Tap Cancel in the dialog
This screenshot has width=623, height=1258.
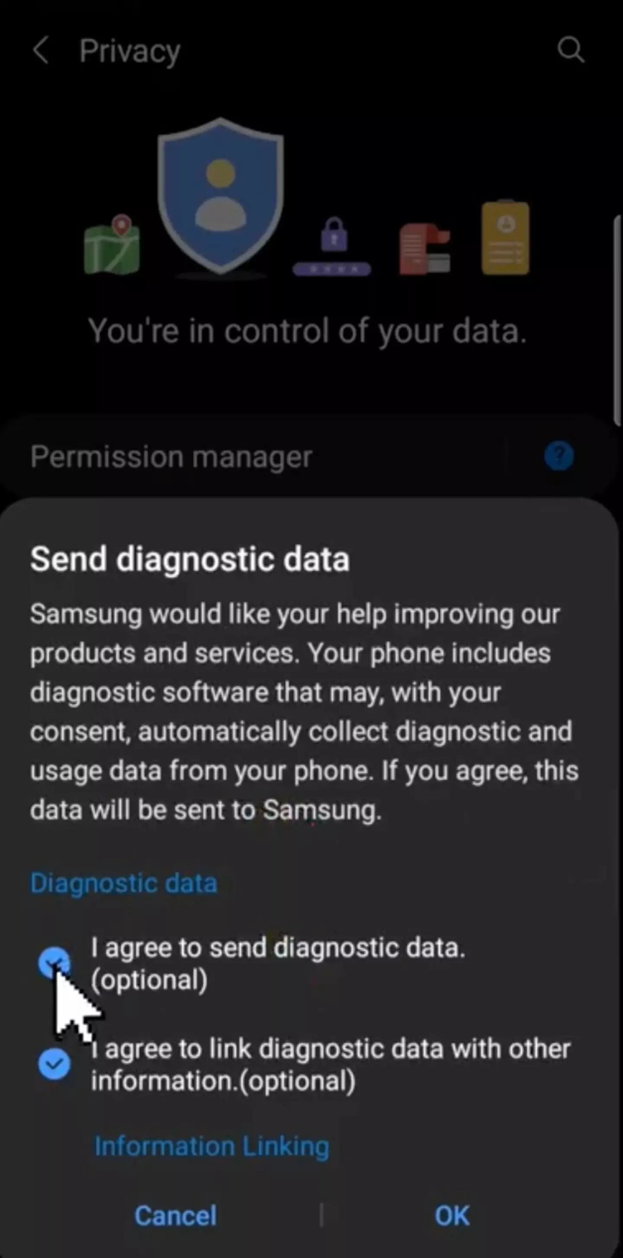click(176, 1216)
